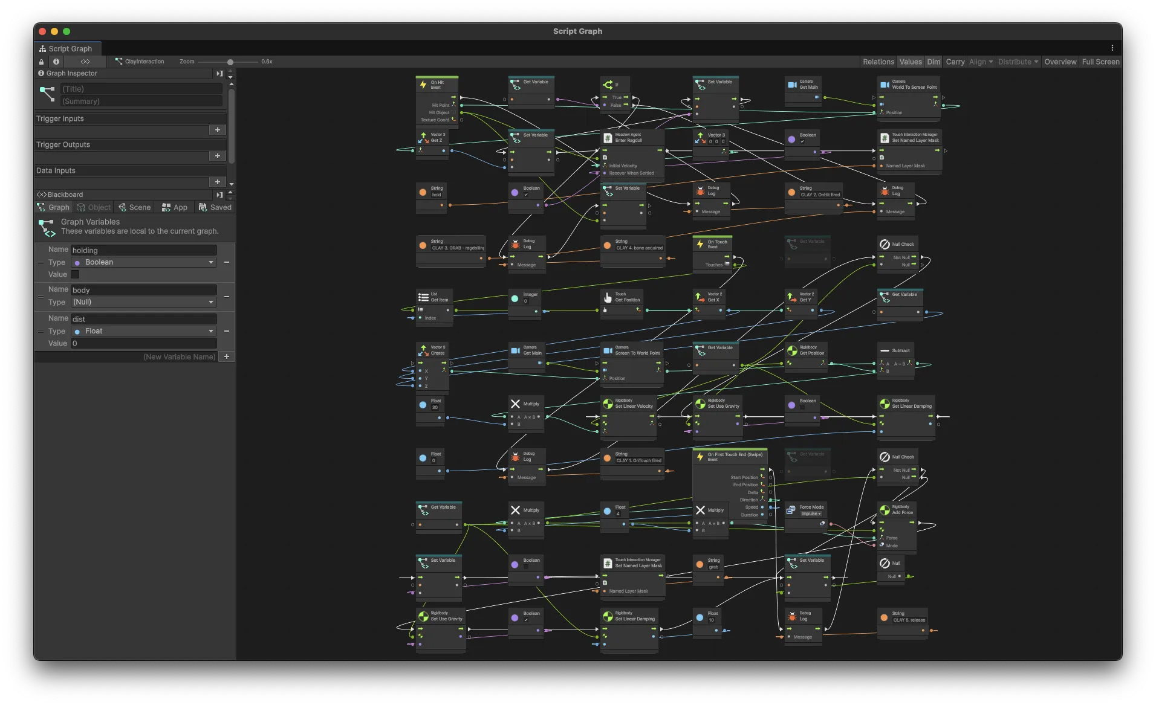Click the (New Variable Name) field
The height and width of the screenshot is (705, 1156).
pyautogui.click(x=126, y=357)
